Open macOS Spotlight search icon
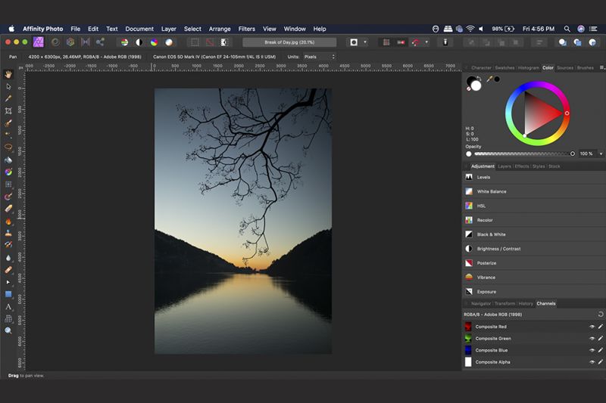This screenshot has width=606, height=403. (567, 29)
